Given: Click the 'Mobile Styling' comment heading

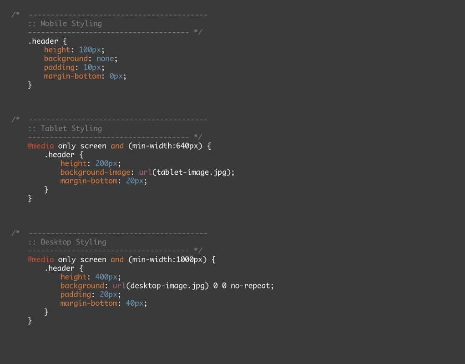Looking at the screenshot, I should (71, 24).
